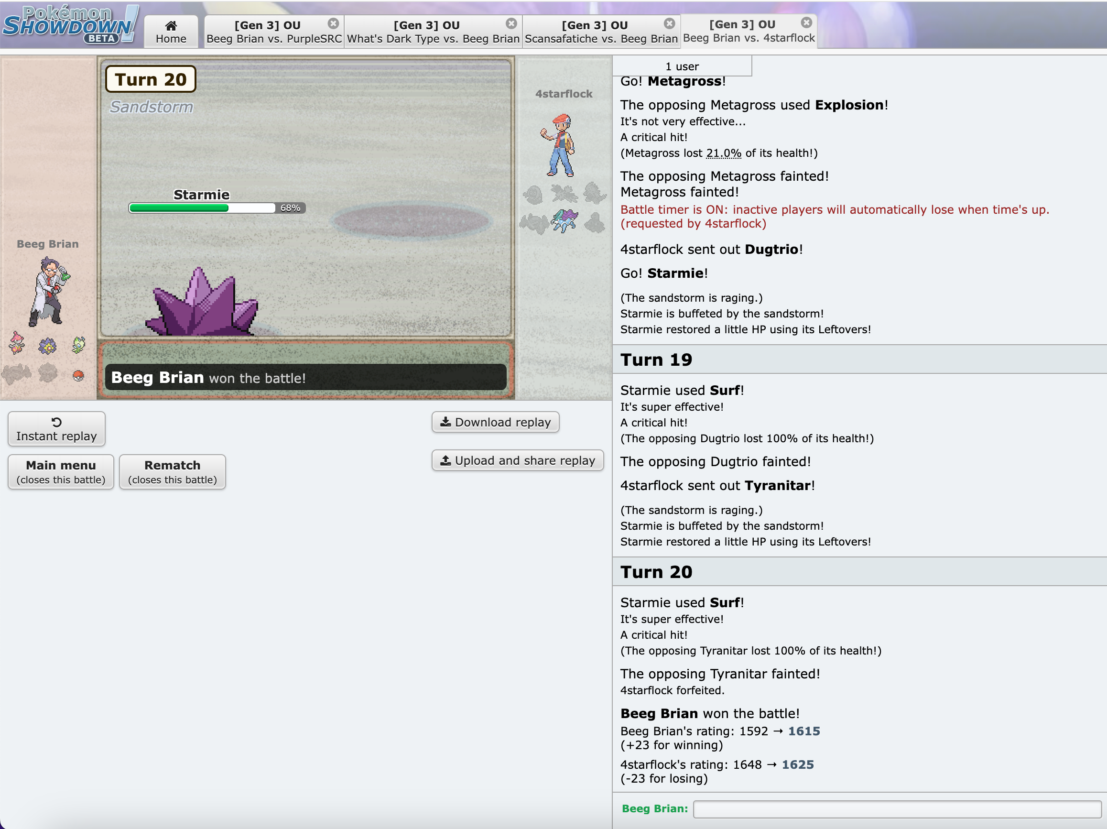Close the What's Dark Type vs. Beeg Brian tab
The height and width of the screenshot is (829, 1107).
coord(511,23)
